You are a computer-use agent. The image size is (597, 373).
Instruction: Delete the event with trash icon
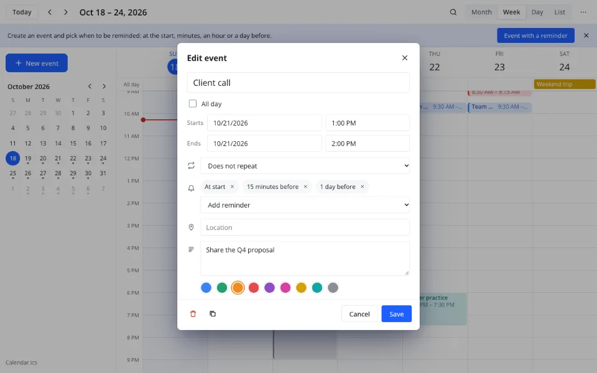(x=193, y=314)
